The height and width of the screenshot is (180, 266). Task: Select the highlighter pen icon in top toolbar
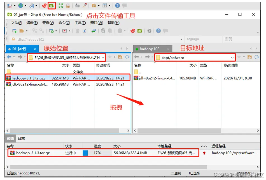[84, 6]
